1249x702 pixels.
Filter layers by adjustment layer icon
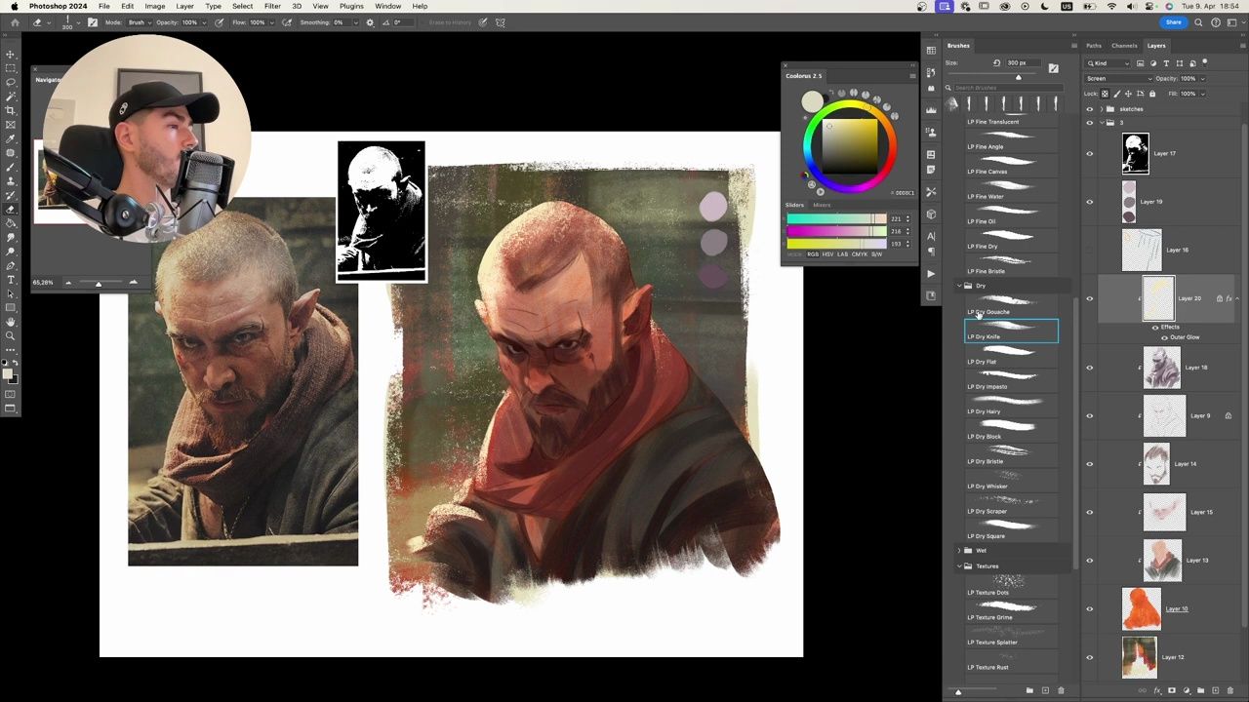[1152, 63]
